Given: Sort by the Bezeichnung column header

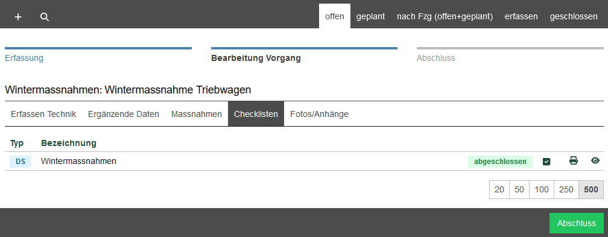Looking at the screenshot, I should click(x=69, y=143).
